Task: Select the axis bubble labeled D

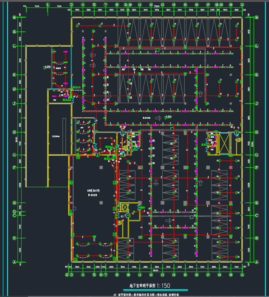Action: click(14, 212)
